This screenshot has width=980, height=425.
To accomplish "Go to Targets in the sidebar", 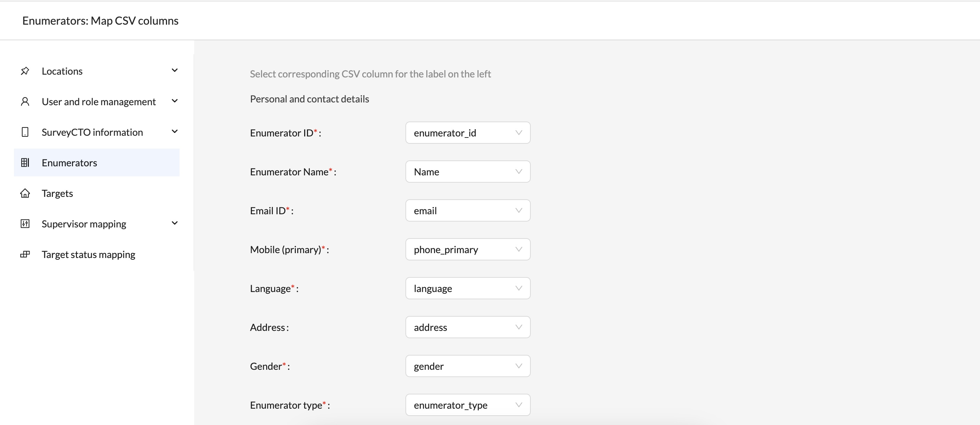I will point(97,193).
